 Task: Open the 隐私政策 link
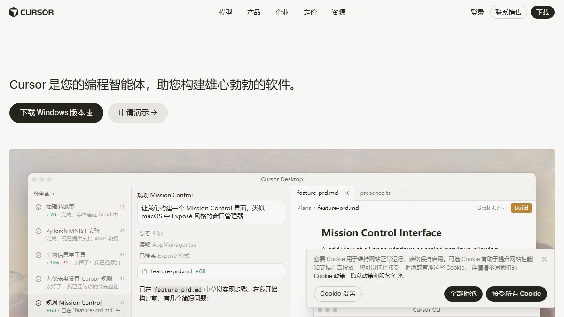click(x=362, y=276)
